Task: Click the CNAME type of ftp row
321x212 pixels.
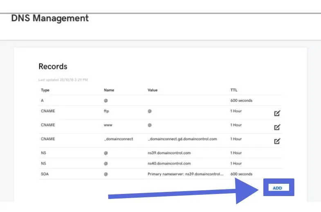Action: click(x=48, y=111)
